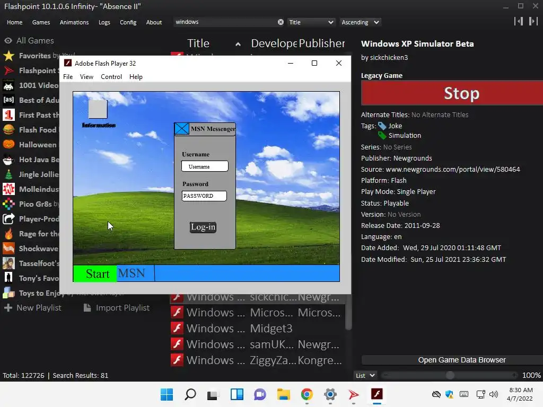Collapse the left sidebar toggle icon

(x=519, y=21)
